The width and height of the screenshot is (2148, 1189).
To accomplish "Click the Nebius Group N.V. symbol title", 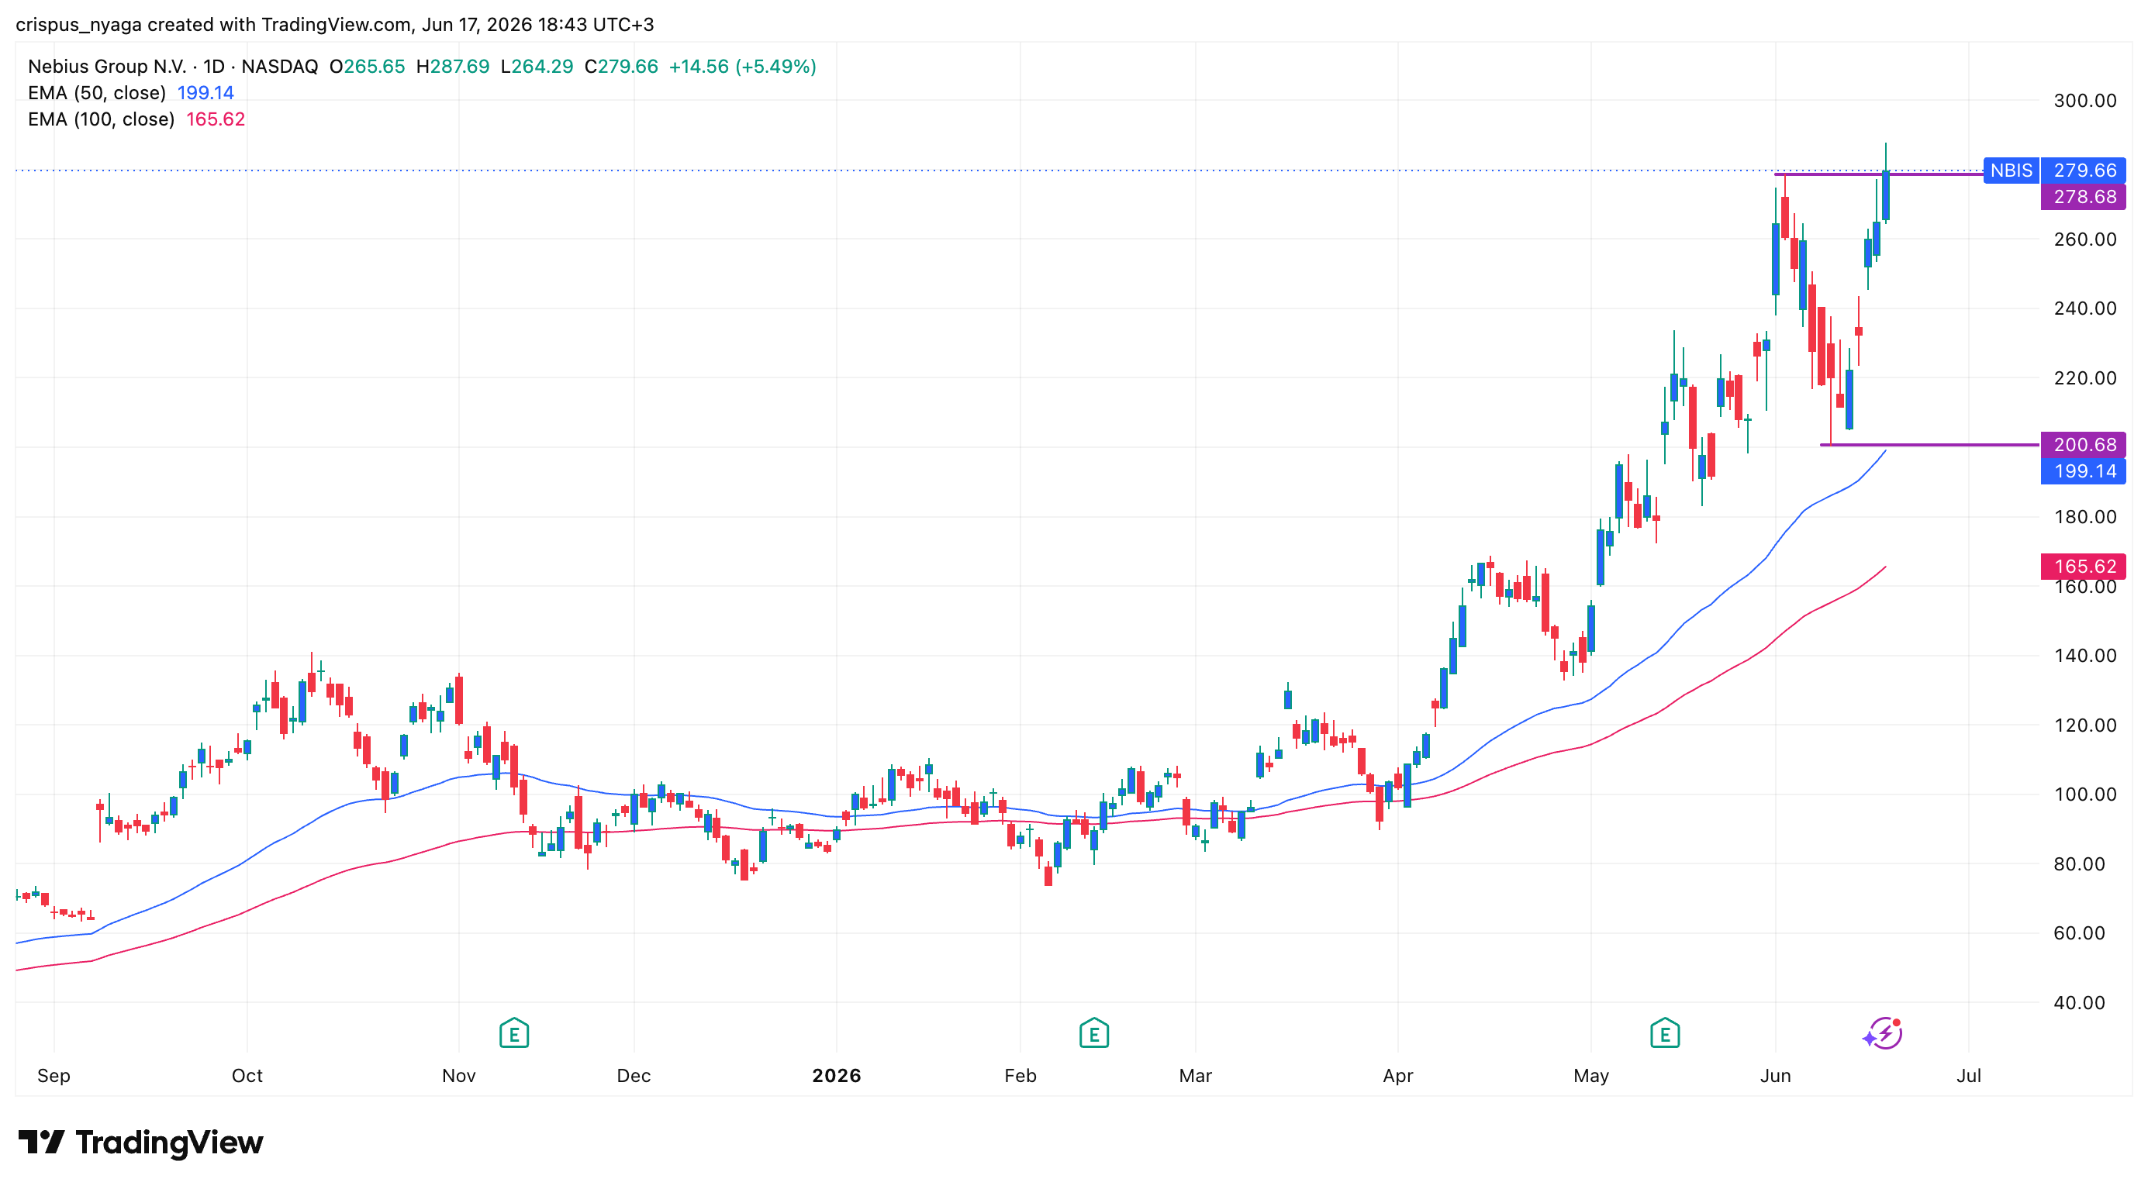I will tap(107, 67).
